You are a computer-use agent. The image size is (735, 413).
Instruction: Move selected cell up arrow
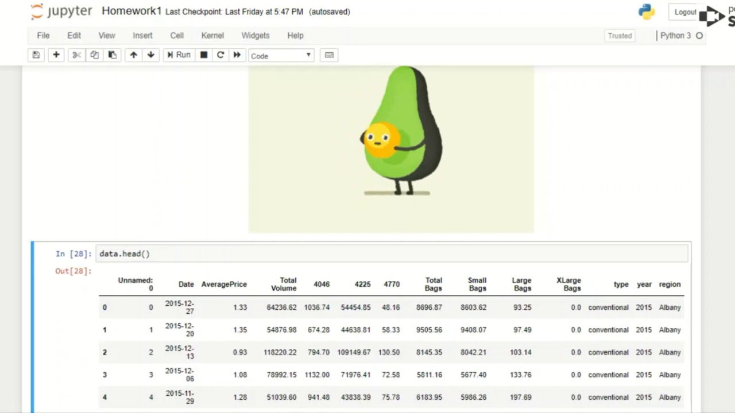[x=133, y=55]
